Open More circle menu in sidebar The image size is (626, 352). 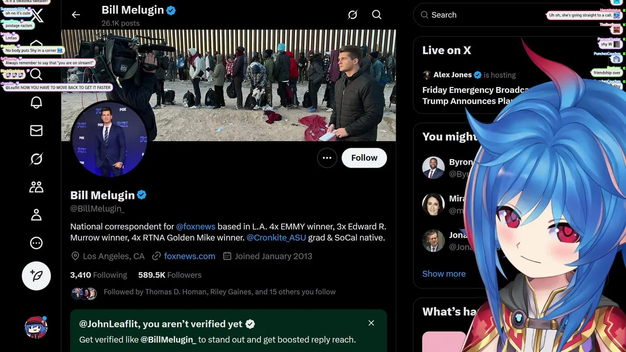coord(36,243)
